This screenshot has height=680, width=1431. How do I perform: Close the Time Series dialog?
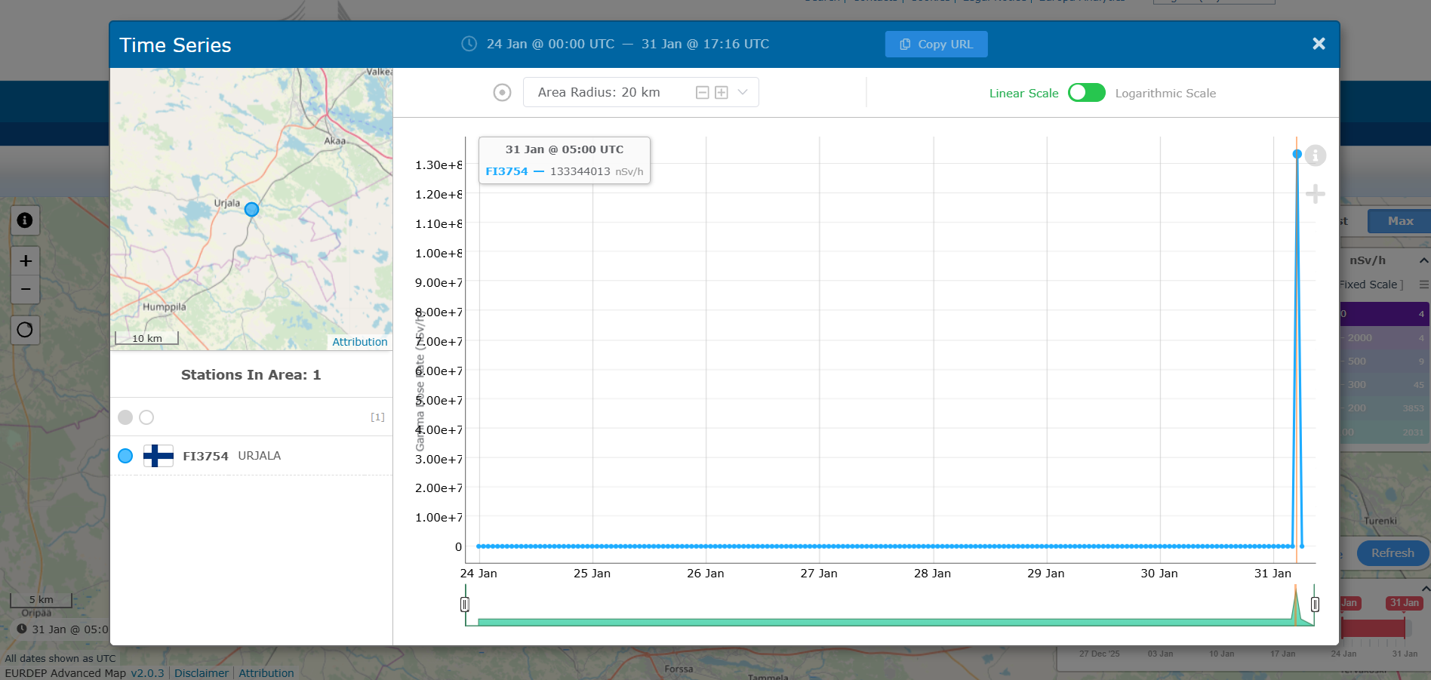point(1319,44)
